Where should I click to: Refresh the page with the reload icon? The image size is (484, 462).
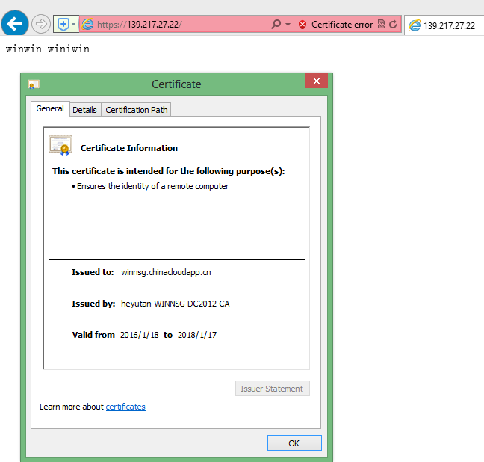pyautogui.click(x=393, y=24)
